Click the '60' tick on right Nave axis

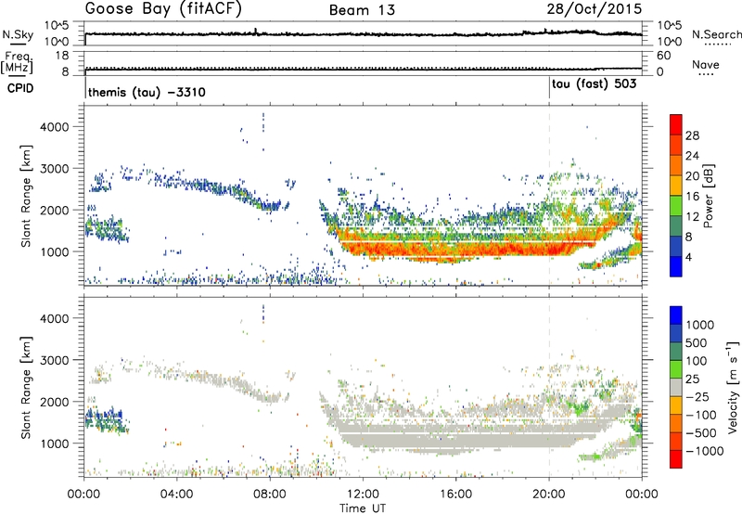click(x=663, y=56)
